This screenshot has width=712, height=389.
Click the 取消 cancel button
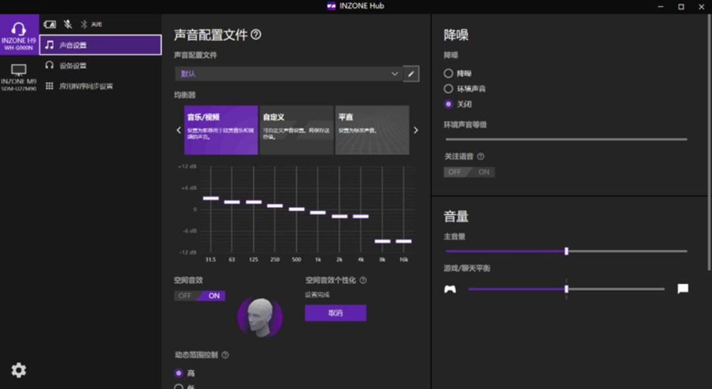click(x=336, y=313)
